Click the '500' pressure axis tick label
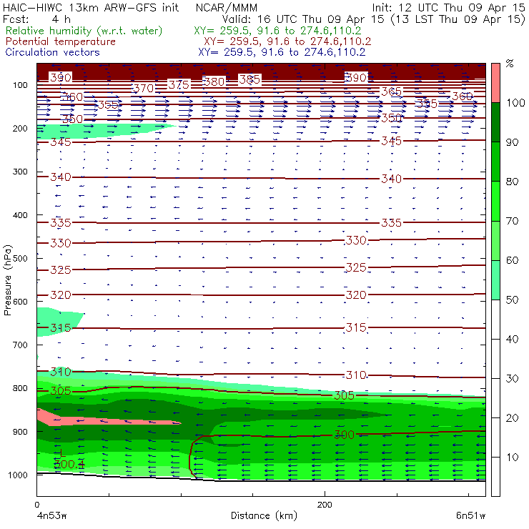The height and width of the screenshot is (529, 529). [20, 258]
